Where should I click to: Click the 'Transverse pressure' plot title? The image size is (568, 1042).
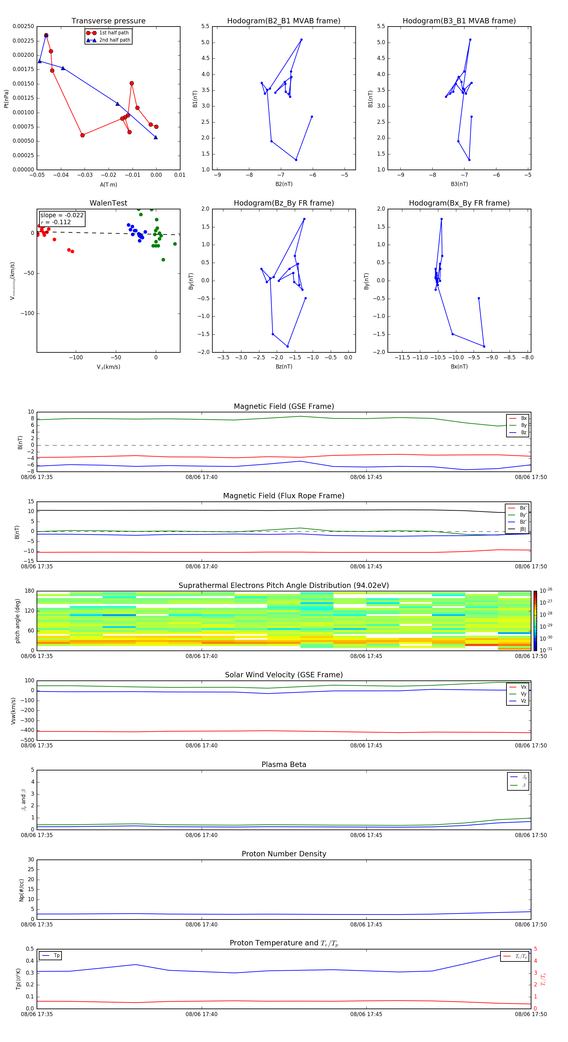coord(108,21)
